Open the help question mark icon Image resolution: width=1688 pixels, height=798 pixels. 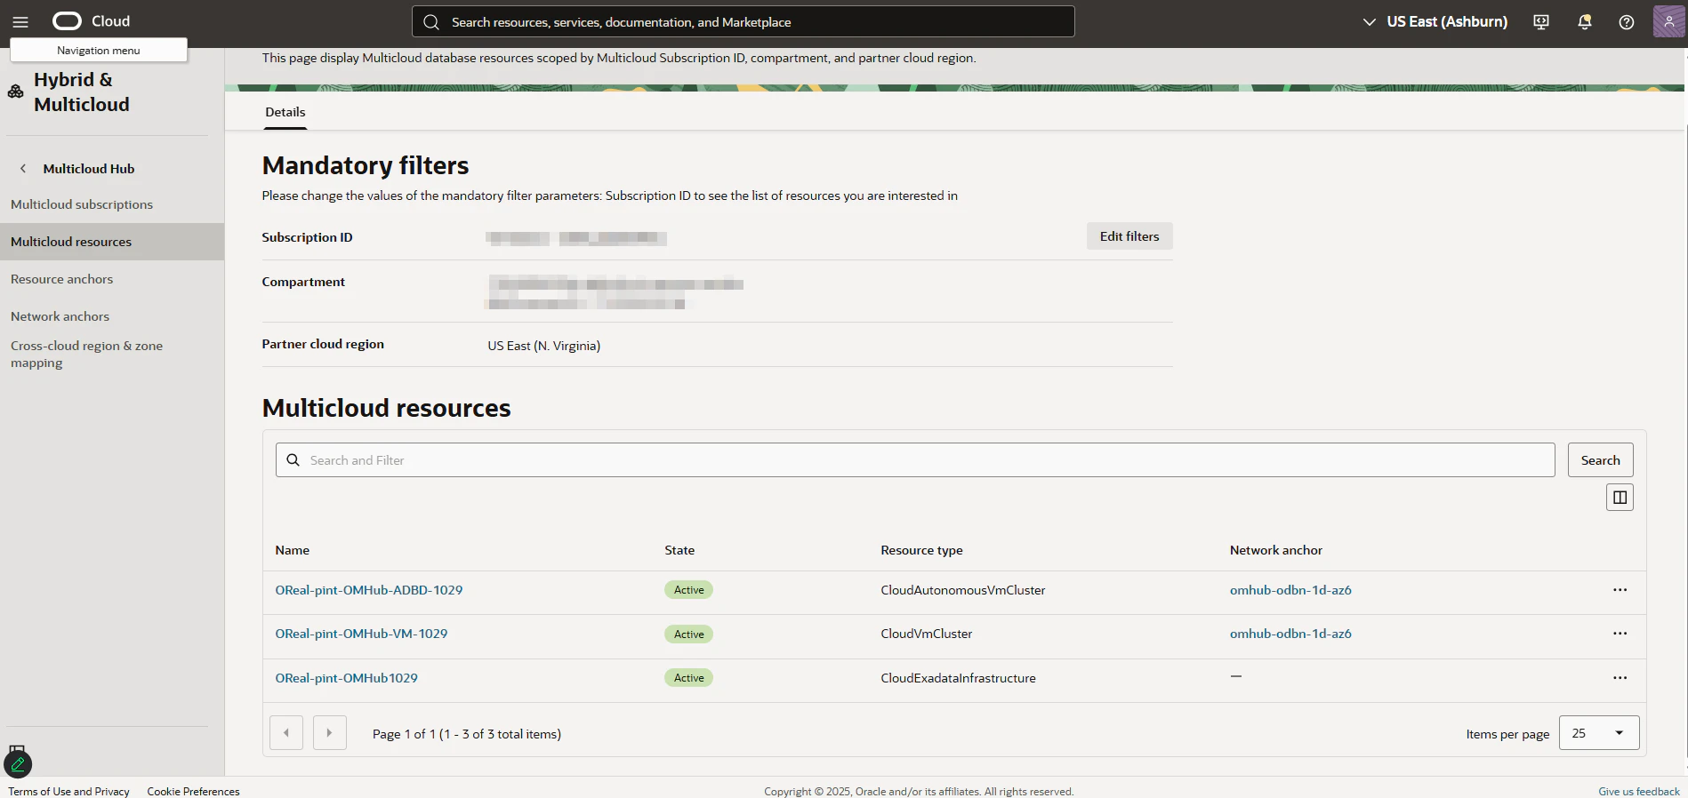(x=1627, y=22)
